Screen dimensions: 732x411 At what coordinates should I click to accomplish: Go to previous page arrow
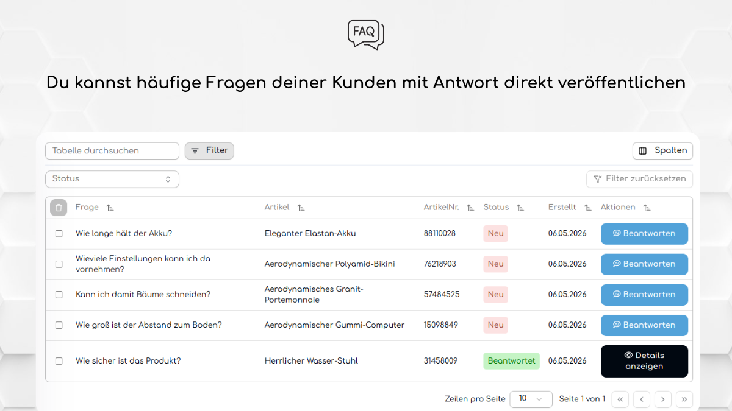coord(642,399)
